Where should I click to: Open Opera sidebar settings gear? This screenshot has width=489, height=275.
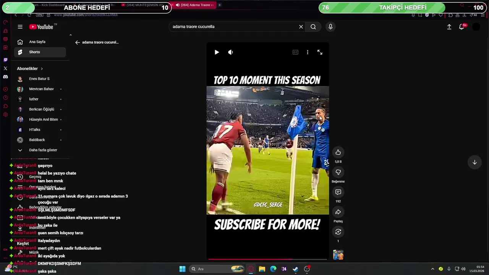click(5, 115)
